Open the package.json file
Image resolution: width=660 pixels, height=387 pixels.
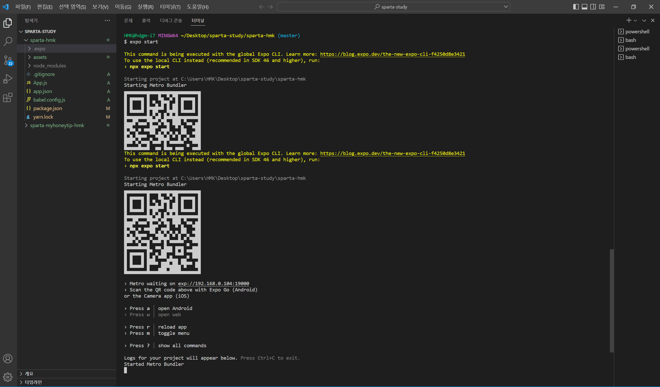(67, 109)
